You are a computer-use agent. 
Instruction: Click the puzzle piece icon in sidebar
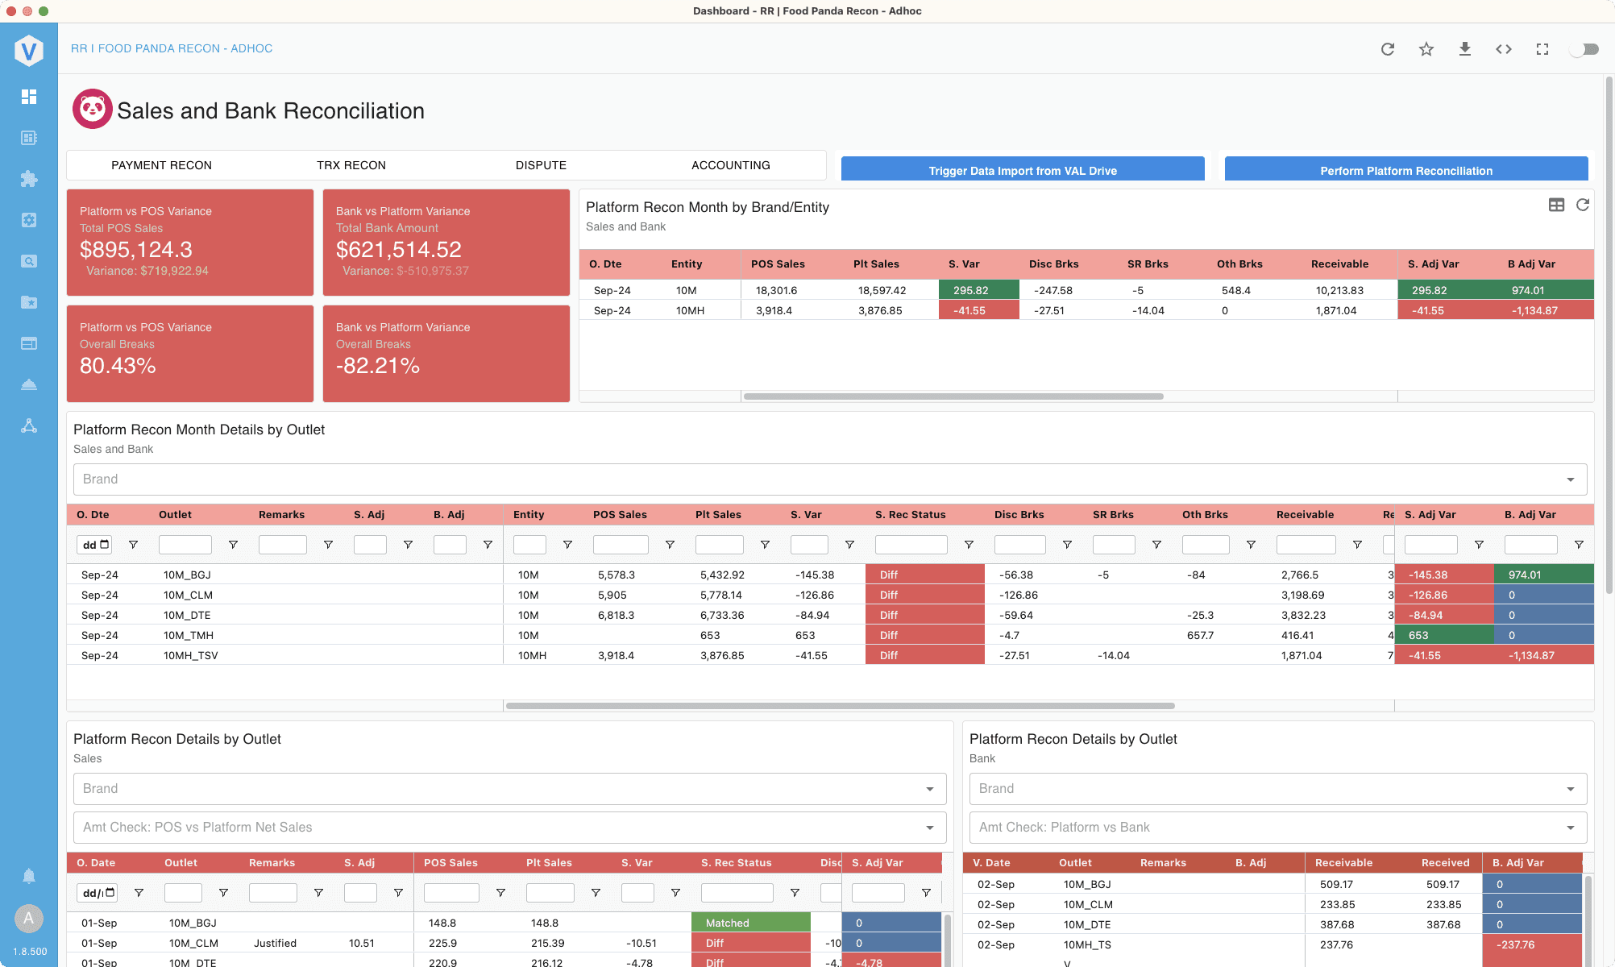click(29, 179)
